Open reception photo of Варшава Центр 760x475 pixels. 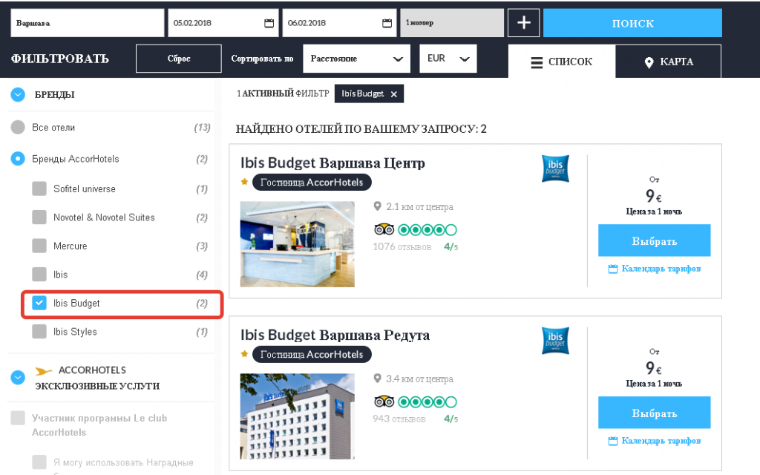point(297,244)
